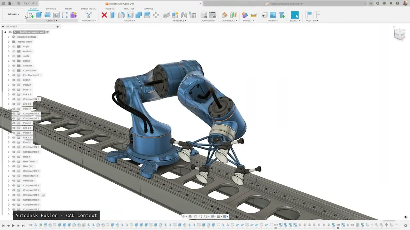Toggle the Base Cover:1 eye icon
The height and width of the screenshot is (230, 410).
pyautogui.click(x=14, y=161)
